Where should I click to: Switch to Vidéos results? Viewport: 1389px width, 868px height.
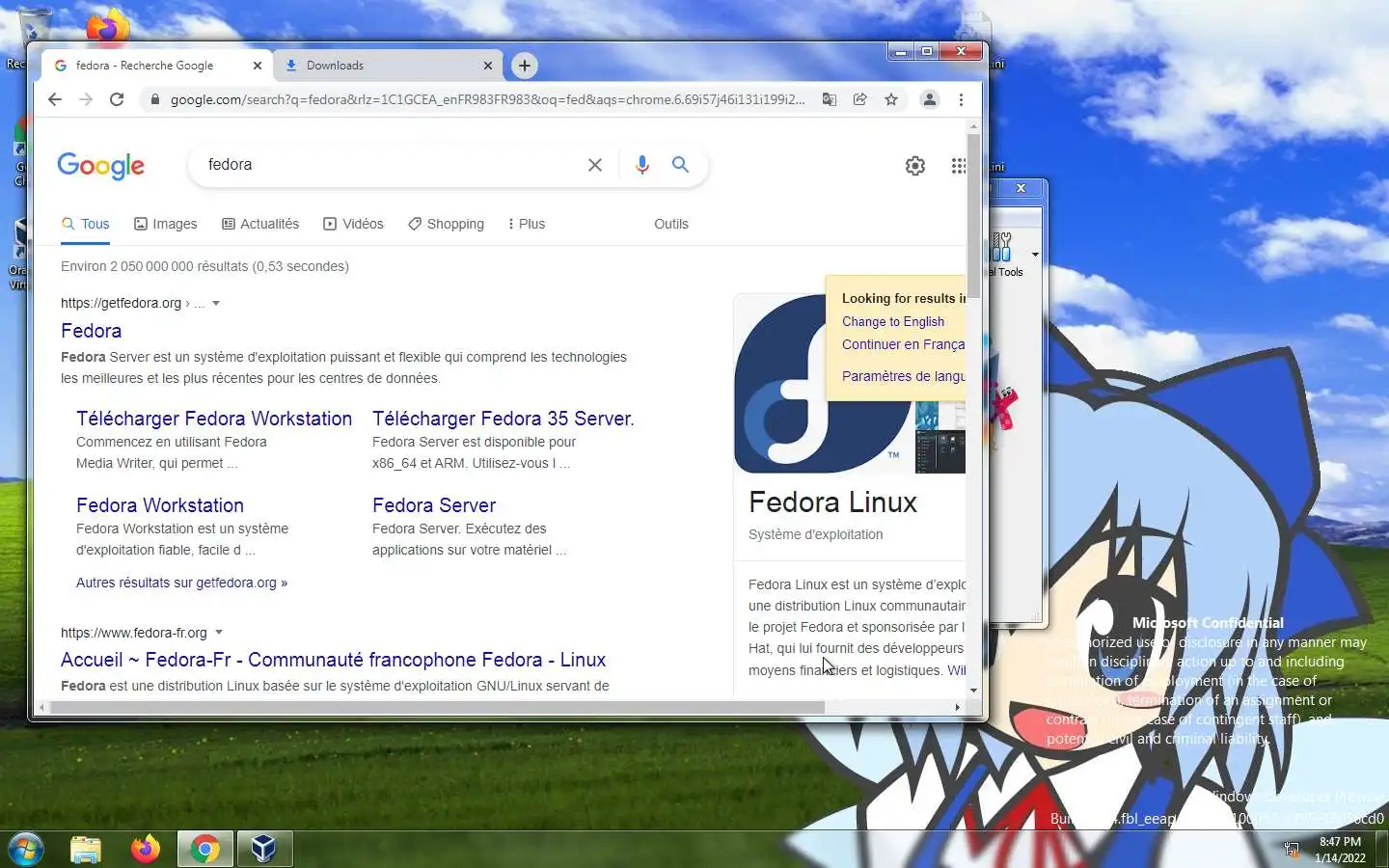(353, 224)
